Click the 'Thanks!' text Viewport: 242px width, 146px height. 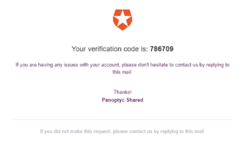tap(123, 92)
